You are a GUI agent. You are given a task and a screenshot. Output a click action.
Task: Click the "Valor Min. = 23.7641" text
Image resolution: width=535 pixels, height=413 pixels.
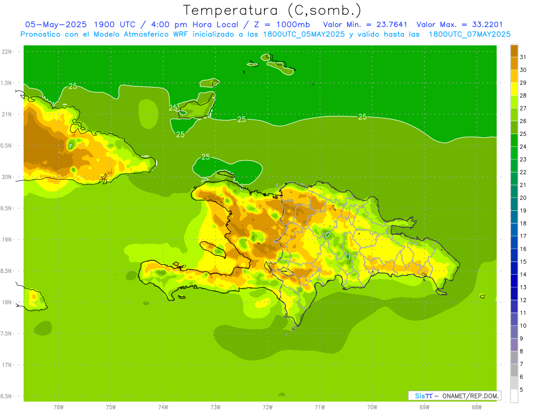366,25
